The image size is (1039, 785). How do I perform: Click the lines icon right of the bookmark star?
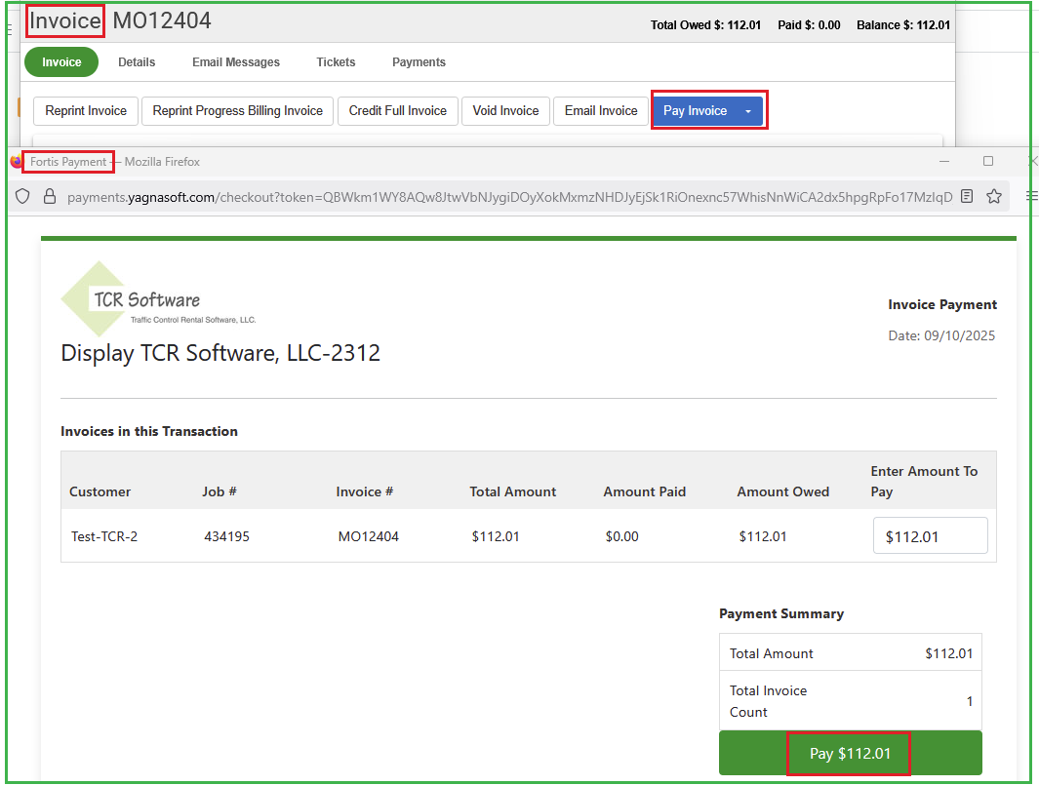point(1030,196)
